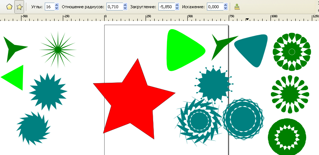Screen dimensions: 319x155
Task: Switch to star mode
Action: pyautogui.click(x=19, y=7)
